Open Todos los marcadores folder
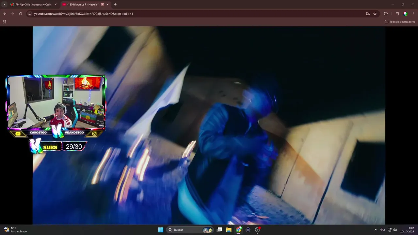This screenshot has width=418, height=235. pyautogui.click(x=400, y=22)
